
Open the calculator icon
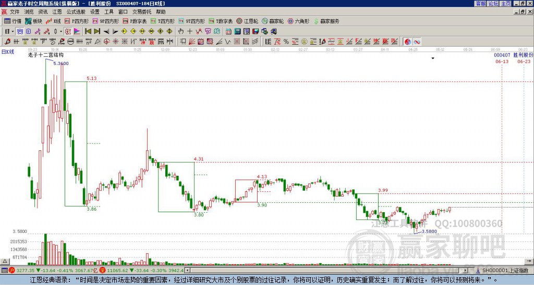click(x=238, y=32)
